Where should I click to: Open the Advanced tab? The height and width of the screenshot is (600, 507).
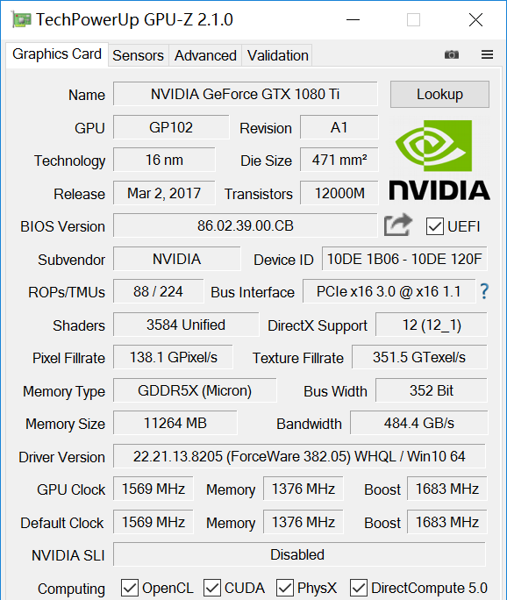[x=205, y=55]
